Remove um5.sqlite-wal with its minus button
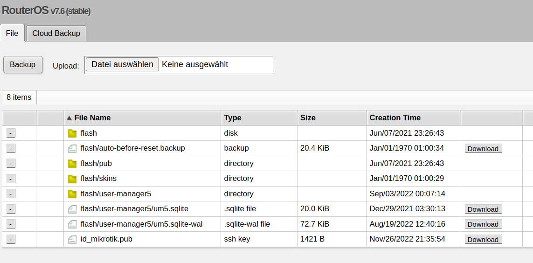 pos(11,224)
